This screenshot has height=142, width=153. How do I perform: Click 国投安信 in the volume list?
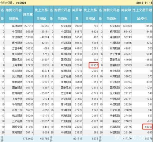pos(17,127)
